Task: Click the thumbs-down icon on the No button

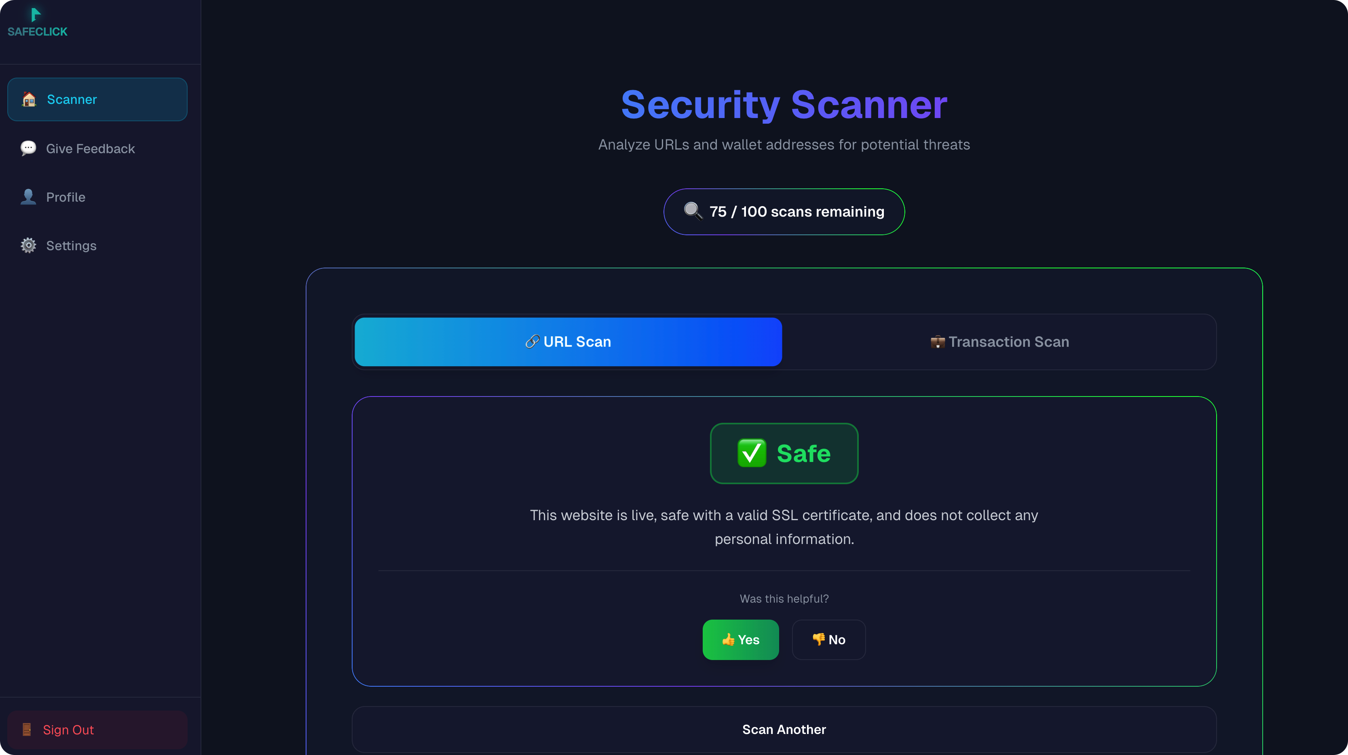Action: (818, 639)
